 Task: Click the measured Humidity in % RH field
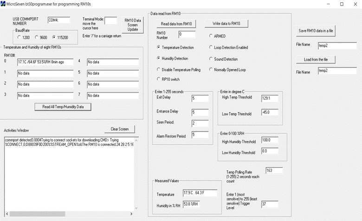pos(191,204)
